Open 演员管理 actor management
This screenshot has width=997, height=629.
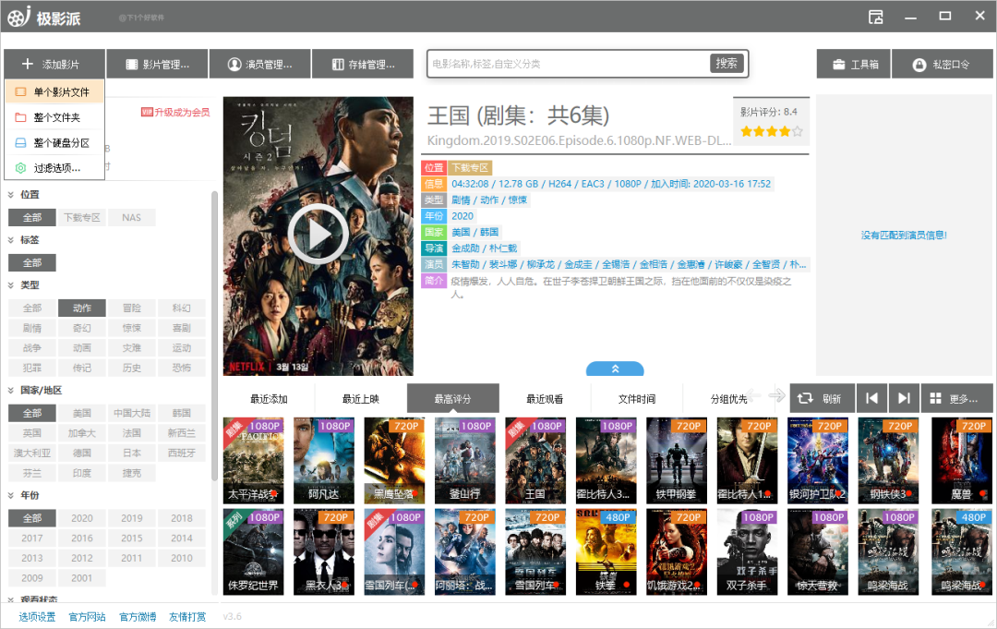(259, 65)
